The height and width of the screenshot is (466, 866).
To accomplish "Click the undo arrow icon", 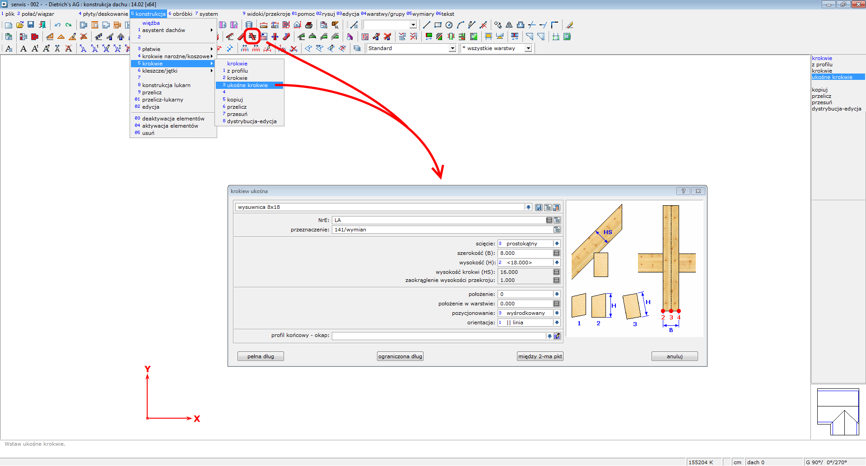I will pos(57,25).
